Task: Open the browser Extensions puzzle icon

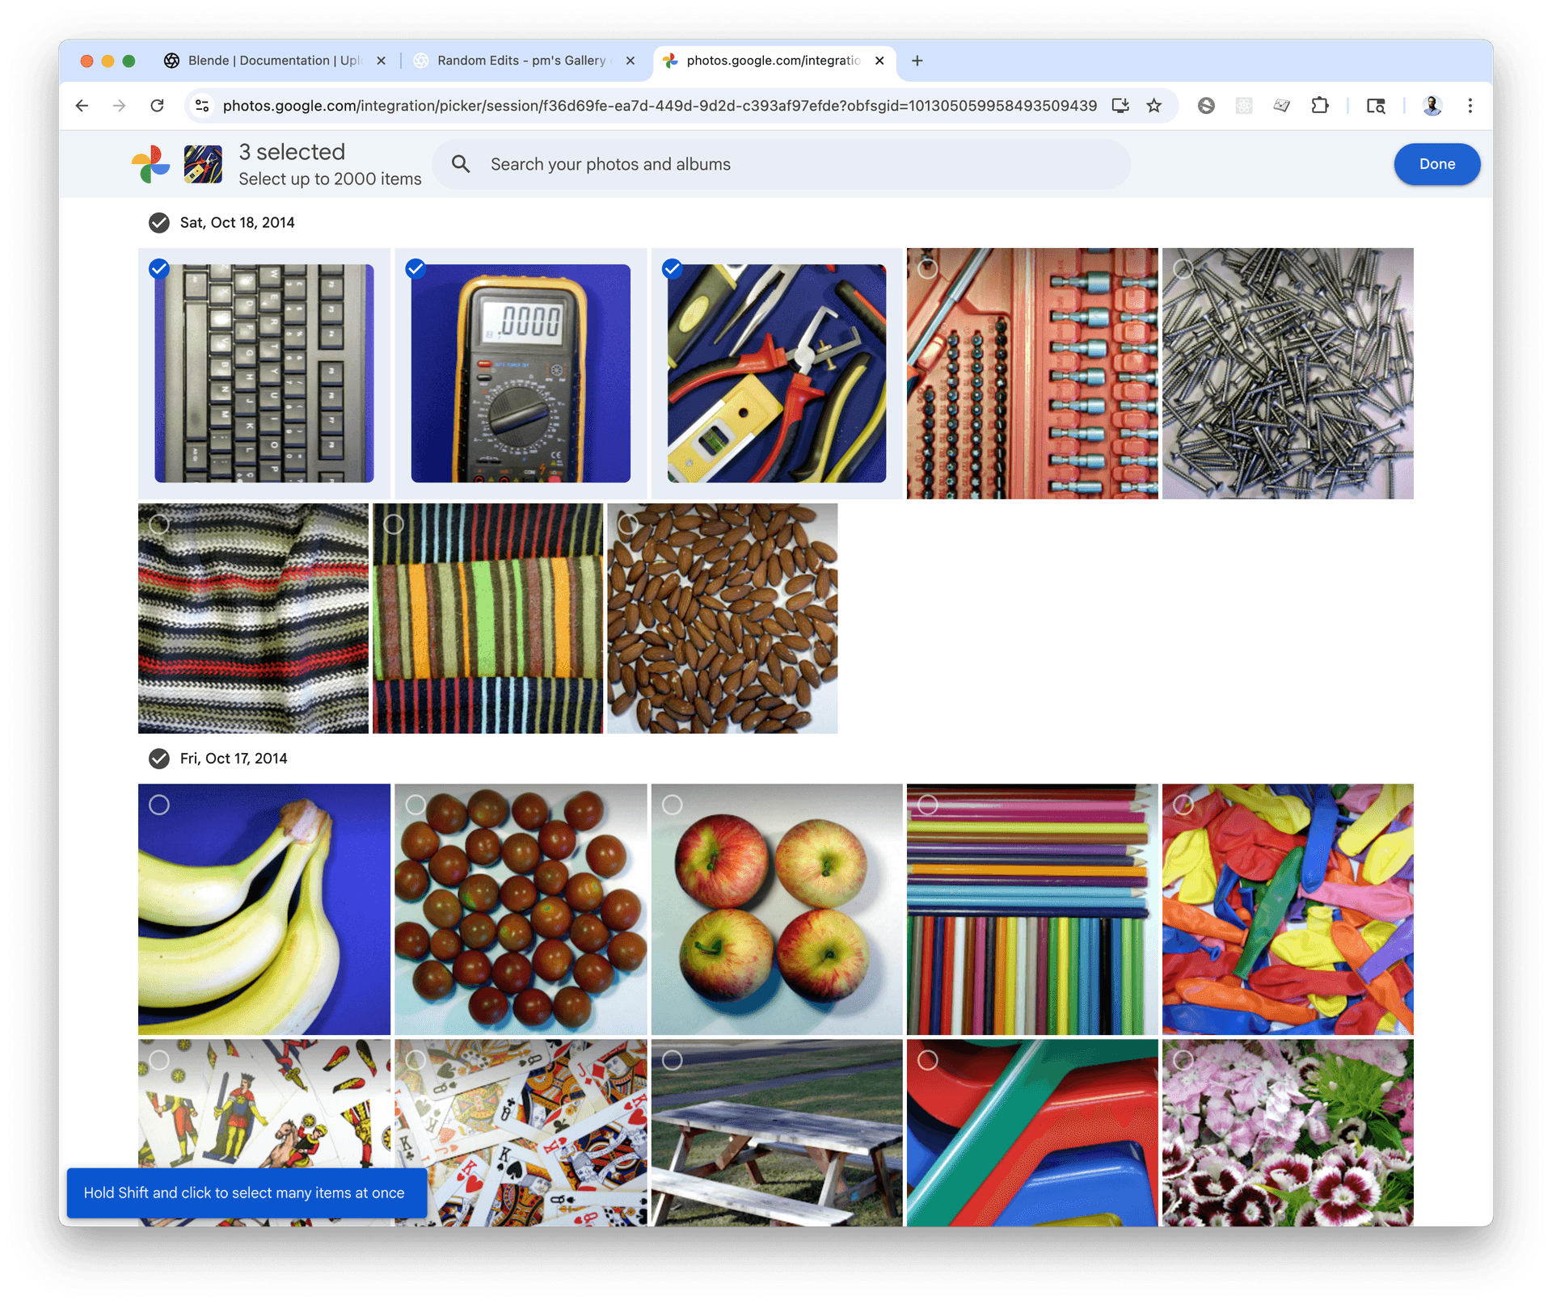Action: pyautogui.click(x=1320, y=105)
